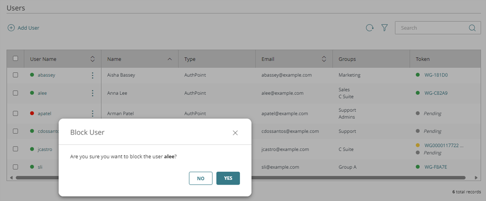
Task: Open the three-dot menu for apatel
Action: point(93,113)
